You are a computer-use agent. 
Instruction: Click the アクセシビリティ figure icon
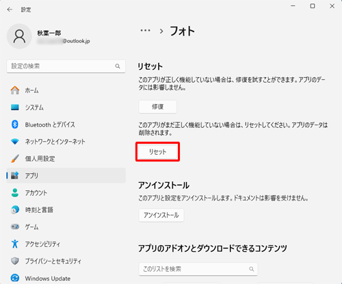click(15, 244)
